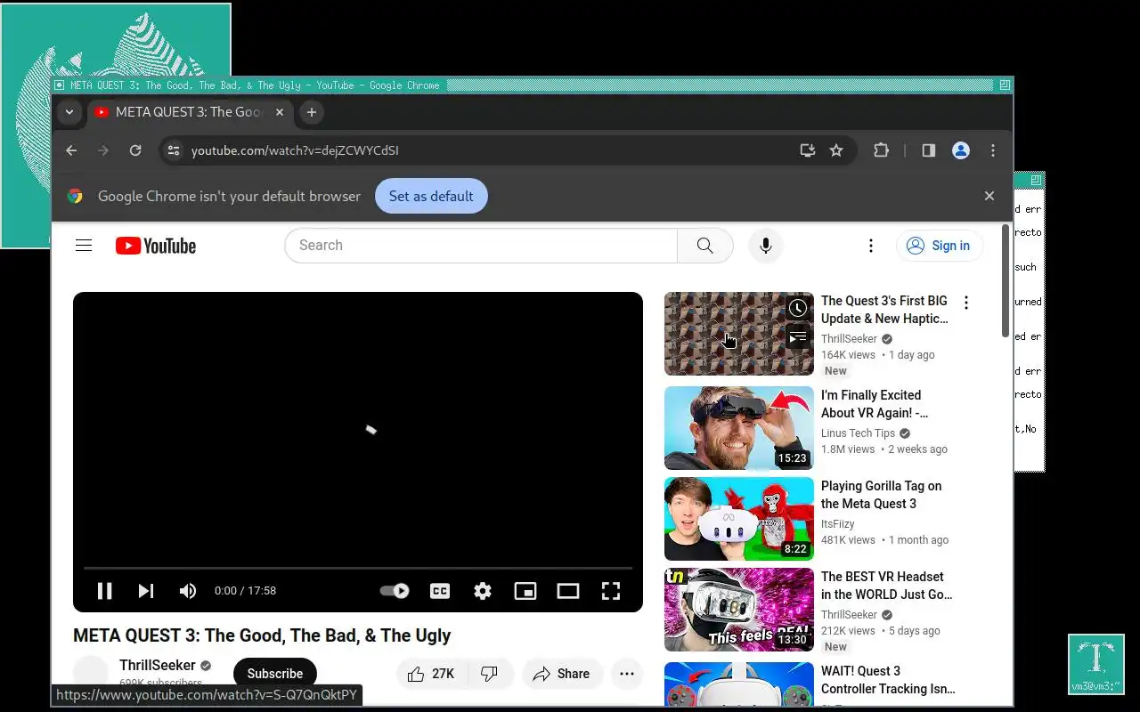Go back in Chrome
The height and width of the screenshot is (712, 1140).
[x=71, y=150]
